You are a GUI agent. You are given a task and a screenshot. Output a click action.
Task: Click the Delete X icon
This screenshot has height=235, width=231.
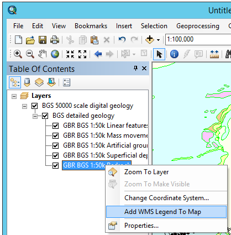tap(107, 40)
